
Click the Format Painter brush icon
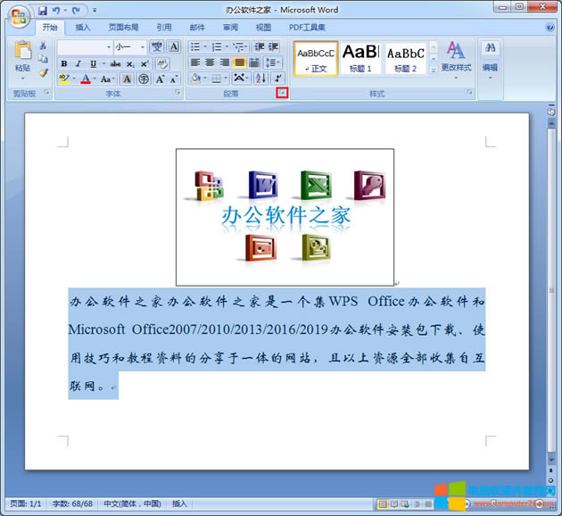43,73
